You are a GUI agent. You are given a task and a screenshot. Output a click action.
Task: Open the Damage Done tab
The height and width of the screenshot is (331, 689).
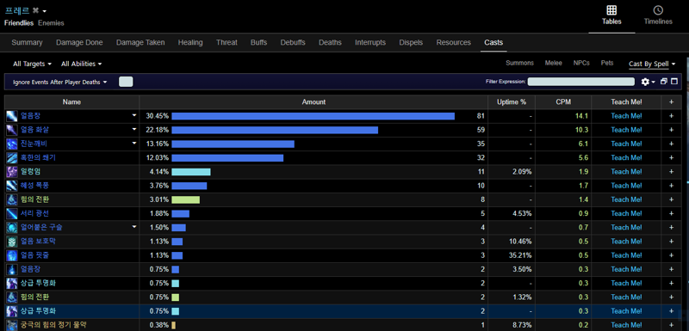click(x=79, y=42)
